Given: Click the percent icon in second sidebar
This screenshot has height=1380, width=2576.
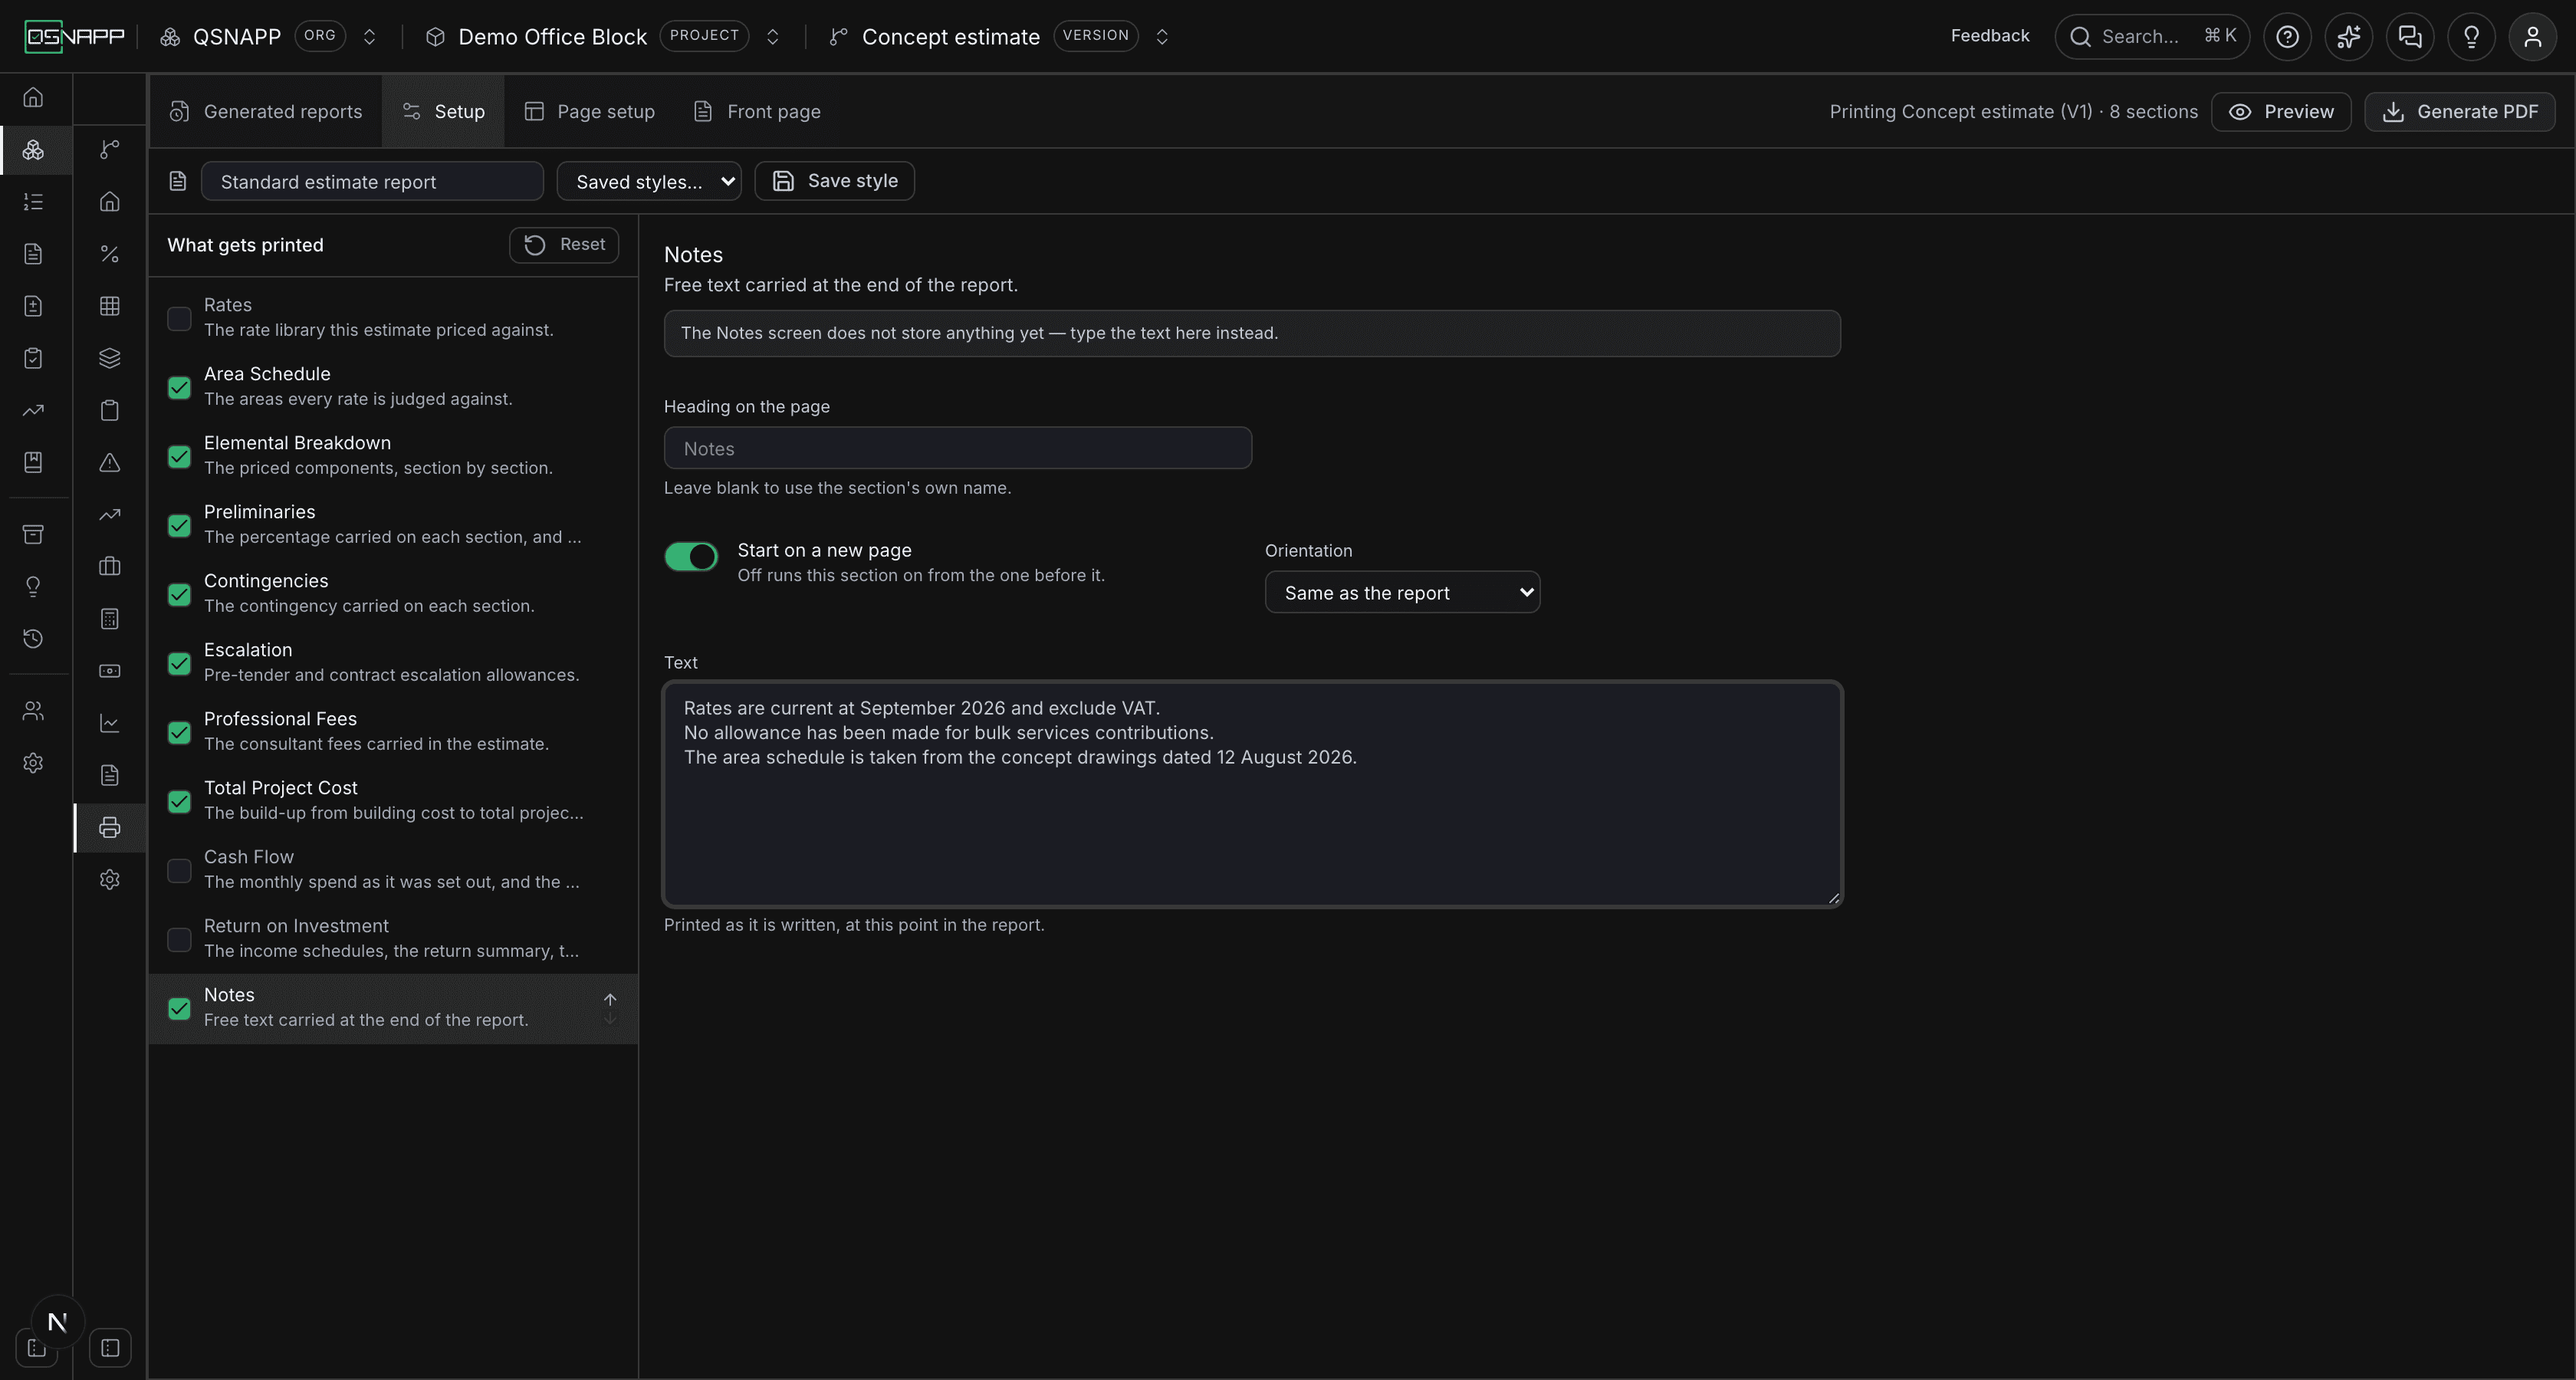Looking at the screenshot, I should [x=110, y=254].
